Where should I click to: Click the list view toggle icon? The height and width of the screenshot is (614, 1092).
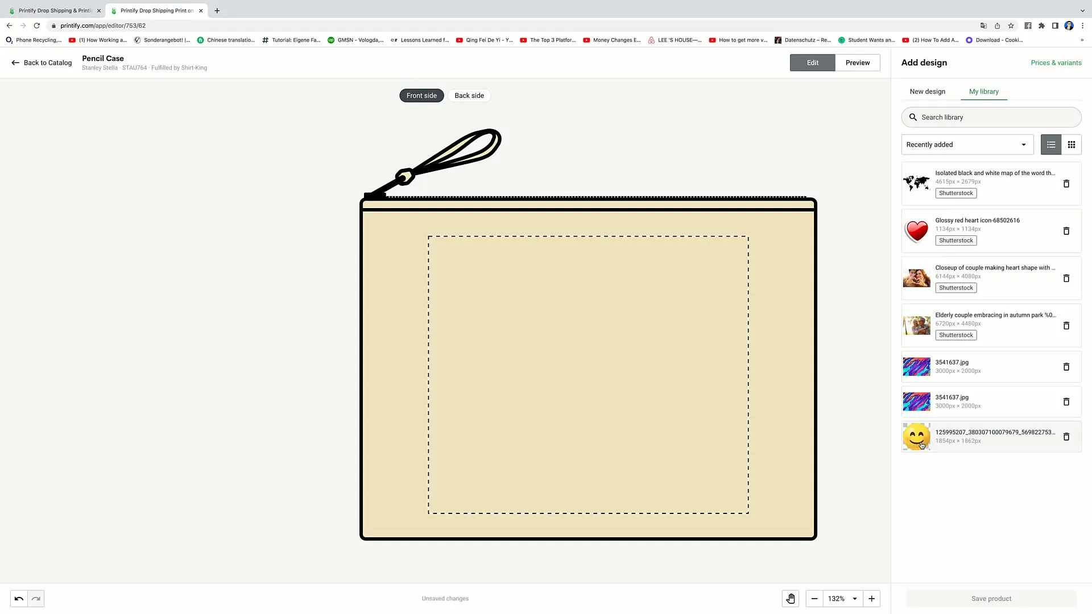(1050, 144)
